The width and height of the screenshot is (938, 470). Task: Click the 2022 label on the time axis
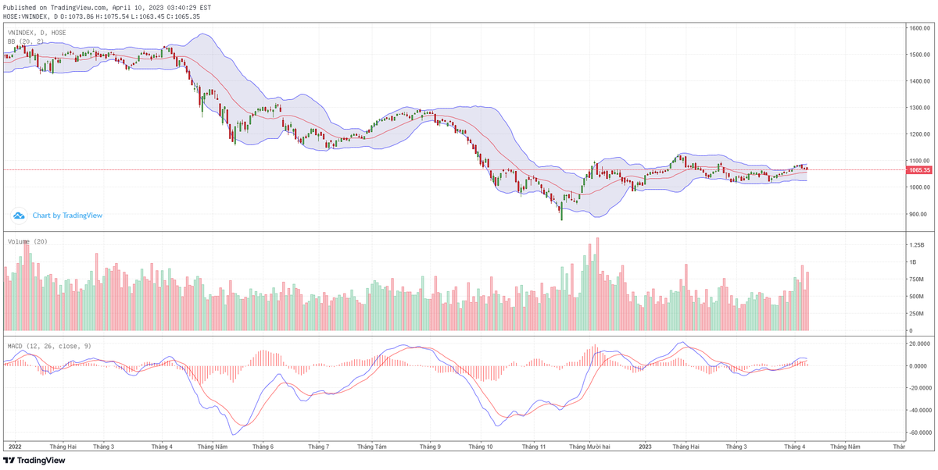click(14, 447)
